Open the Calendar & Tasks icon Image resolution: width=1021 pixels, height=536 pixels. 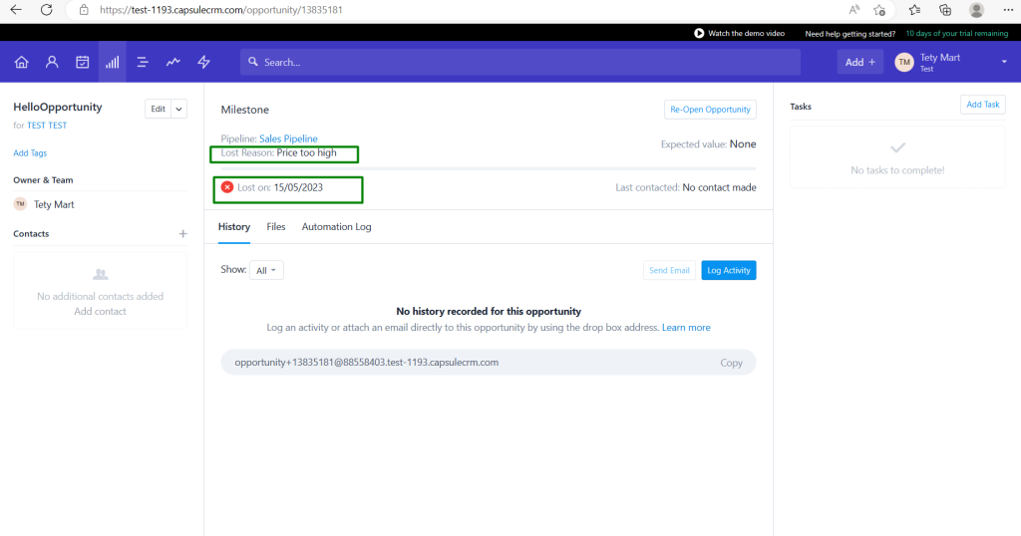coord(82,62)
